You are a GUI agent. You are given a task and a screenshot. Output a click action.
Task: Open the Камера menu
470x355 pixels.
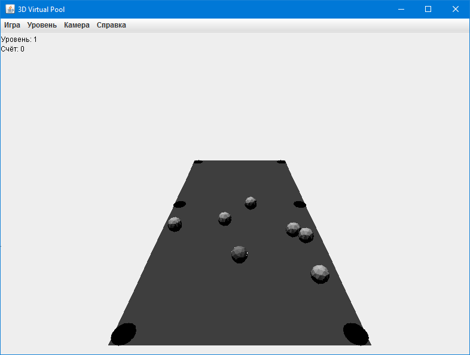click(77, 25)
